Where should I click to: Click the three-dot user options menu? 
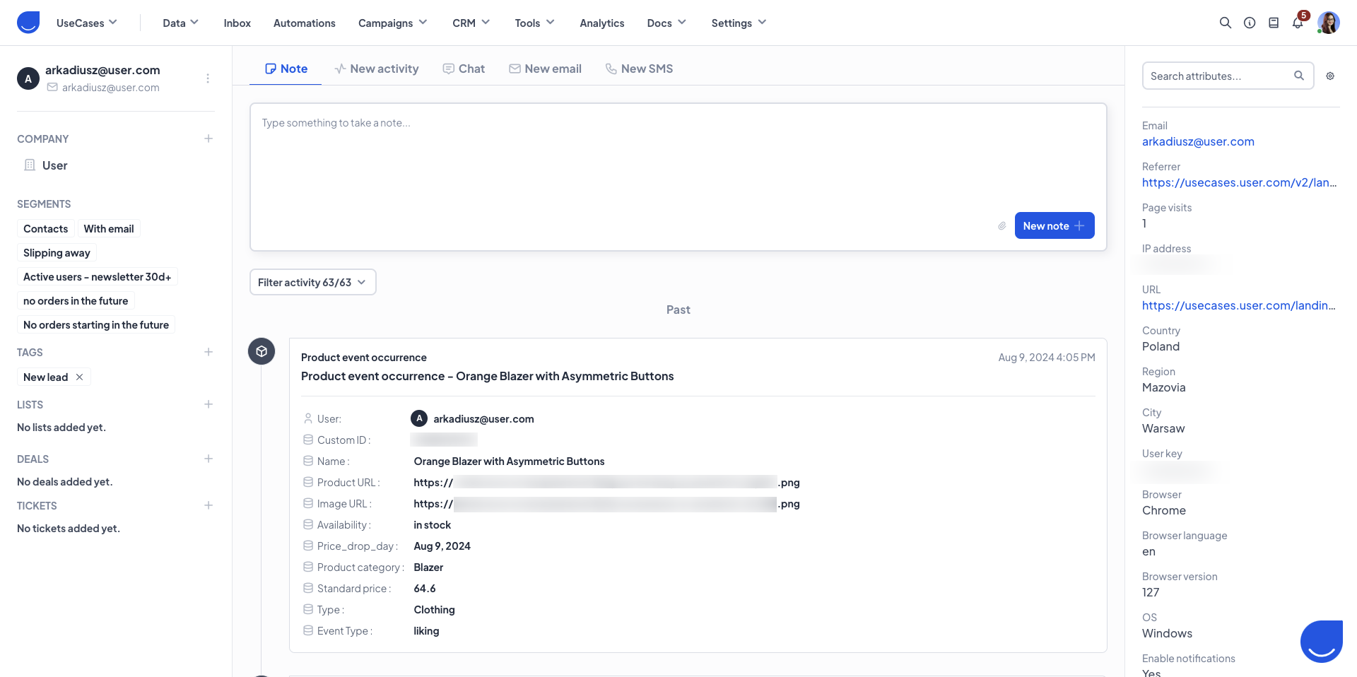click(208, 78)
